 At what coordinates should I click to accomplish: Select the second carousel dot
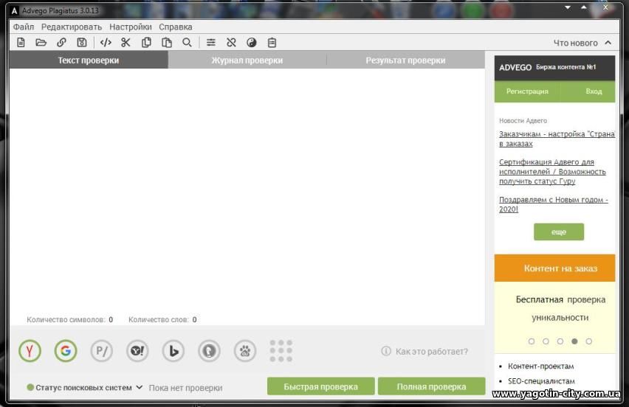pyautogui.click(x=546, y=341)
